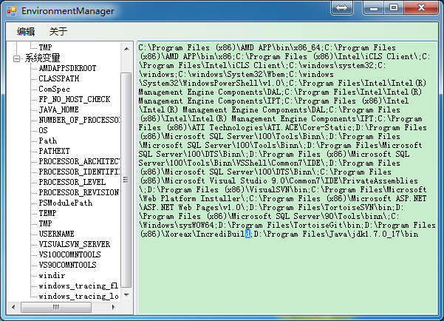Select Path variable in tree
444x321 pixels.
pos(48,141)
